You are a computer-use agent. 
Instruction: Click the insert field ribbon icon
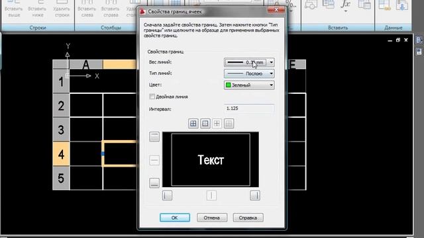[x=329, y=5]
